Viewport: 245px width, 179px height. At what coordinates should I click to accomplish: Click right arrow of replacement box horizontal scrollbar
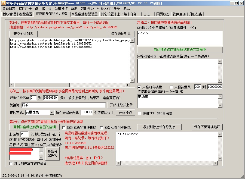pyautogui.click(x=216, y=163)
